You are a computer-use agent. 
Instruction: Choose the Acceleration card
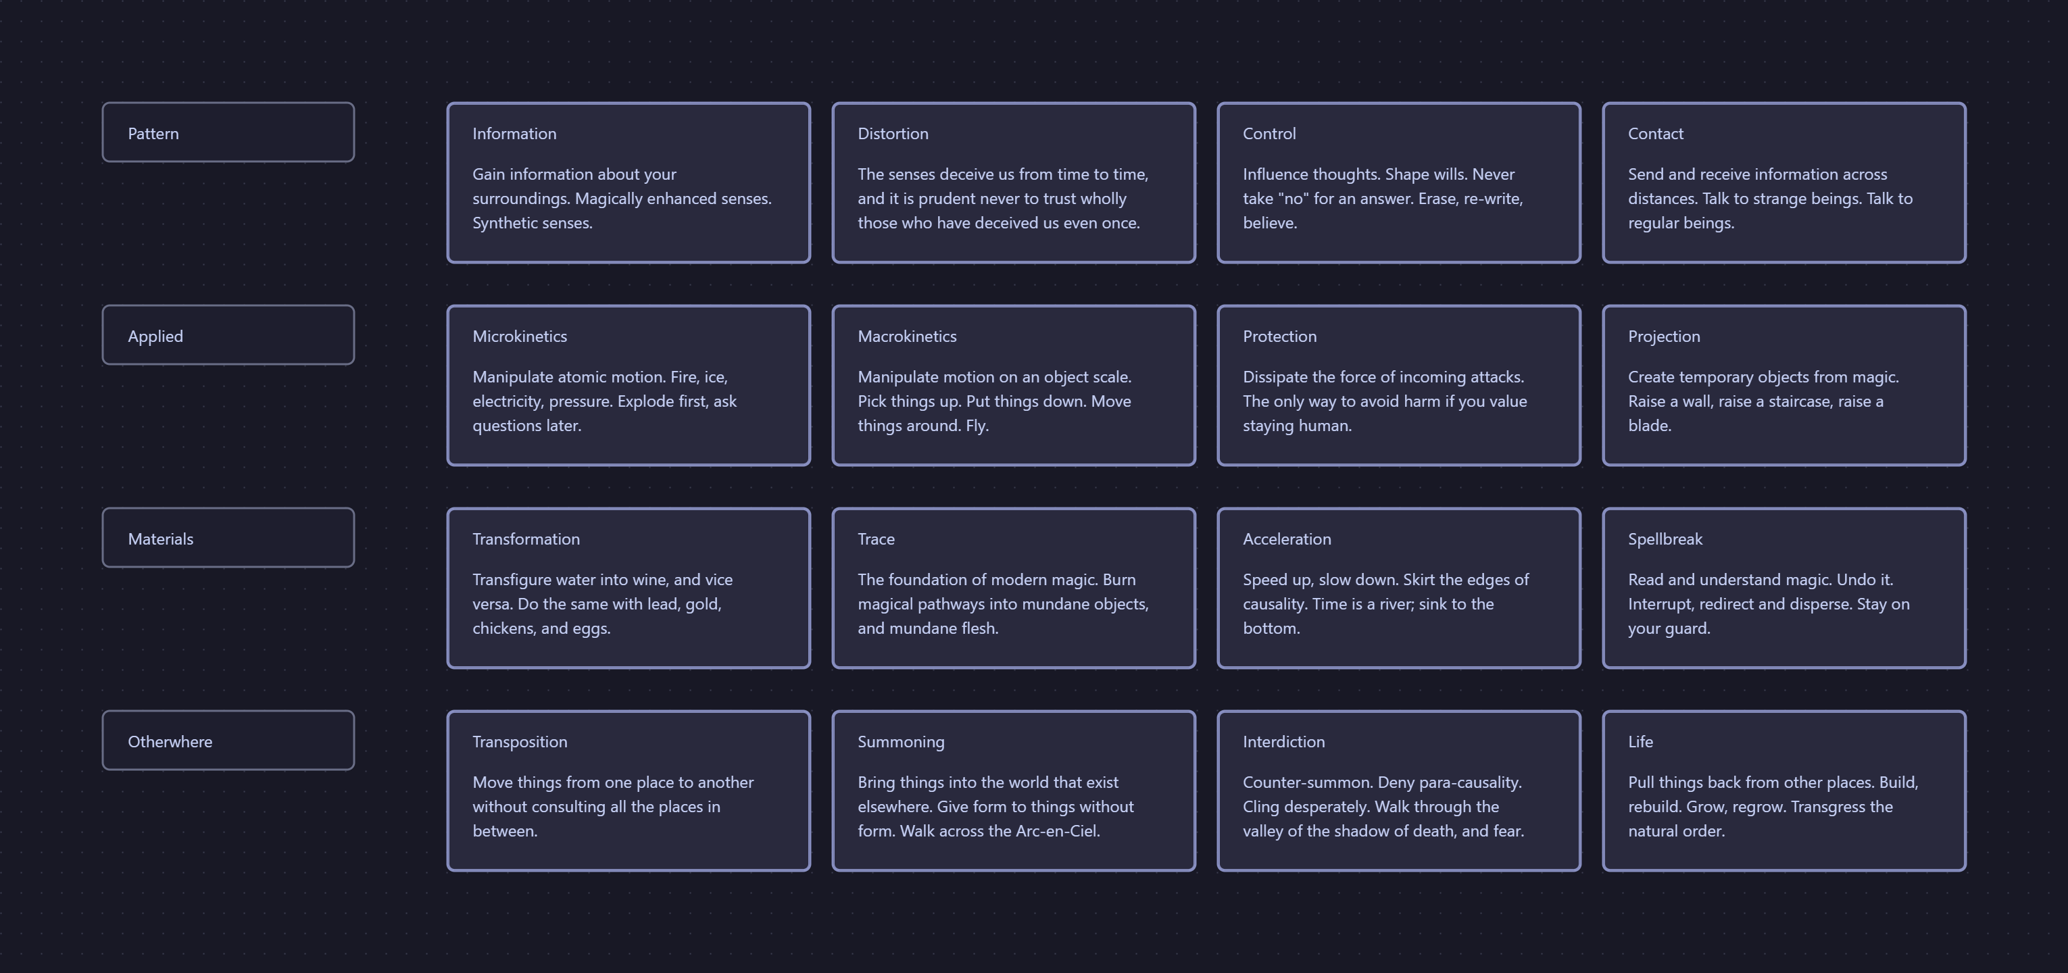click(1398, 589)
